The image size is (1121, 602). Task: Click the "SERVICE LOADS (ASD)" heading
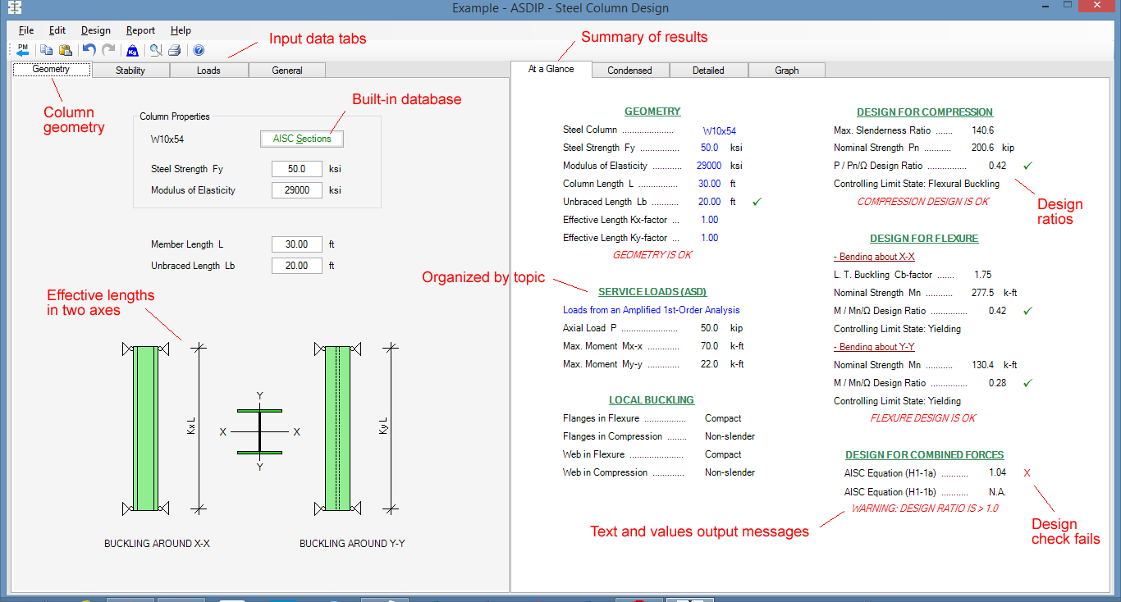pos(652,292)
